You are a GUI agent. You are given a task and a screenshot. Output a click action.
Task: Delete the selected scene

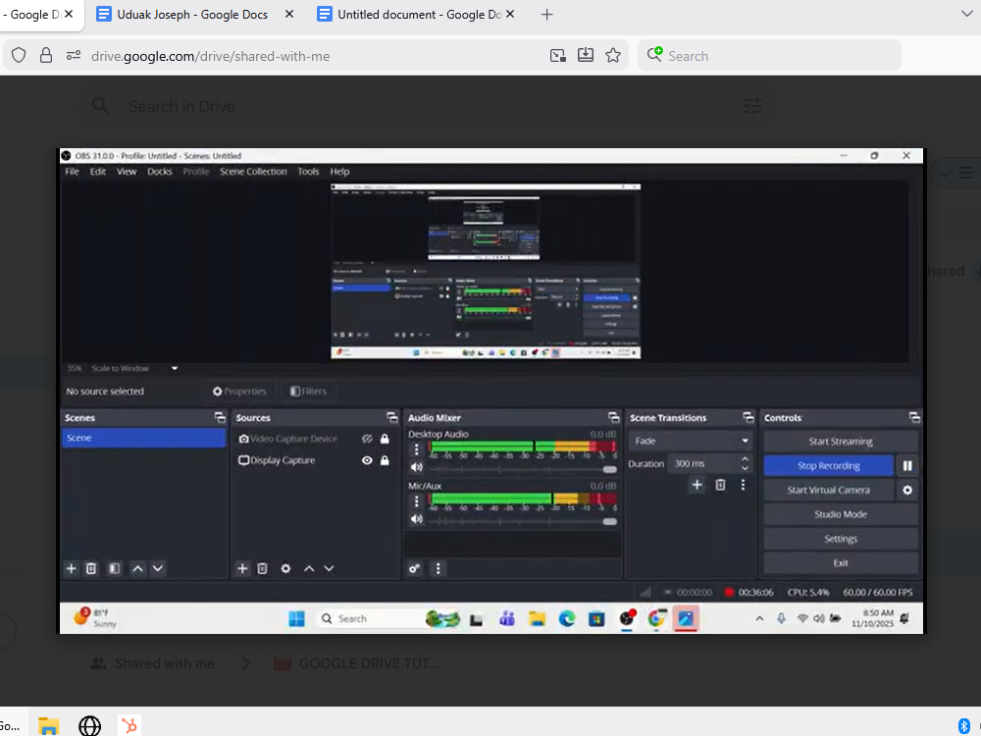coord(91,569)
